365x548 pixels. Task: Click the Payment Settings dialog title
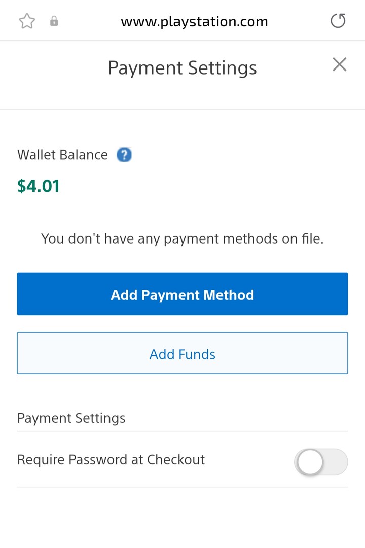pos(182,68)
